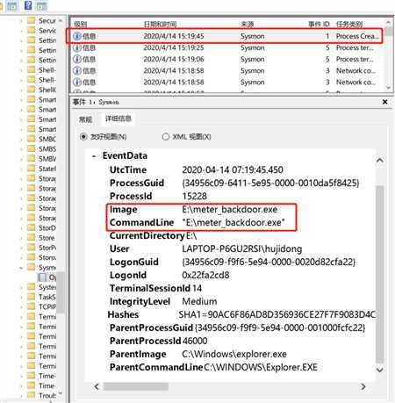The image size is (395, 403).
Task: Click the SMBC folder icon
Action: pyautogui.click(x=31, y=139)
